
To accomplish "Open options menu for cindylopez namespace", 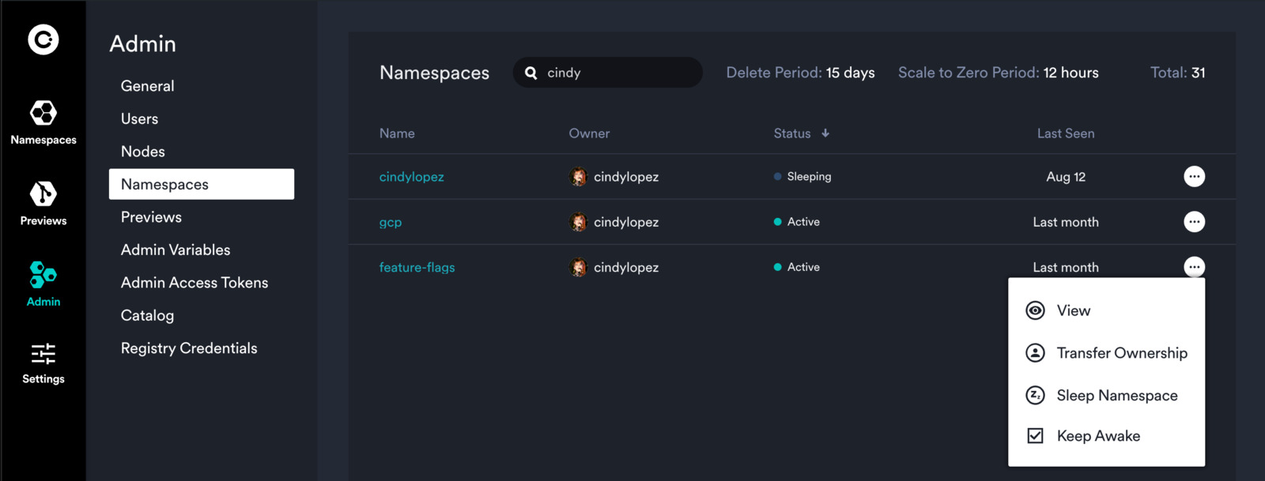I will pos(1194,177).
